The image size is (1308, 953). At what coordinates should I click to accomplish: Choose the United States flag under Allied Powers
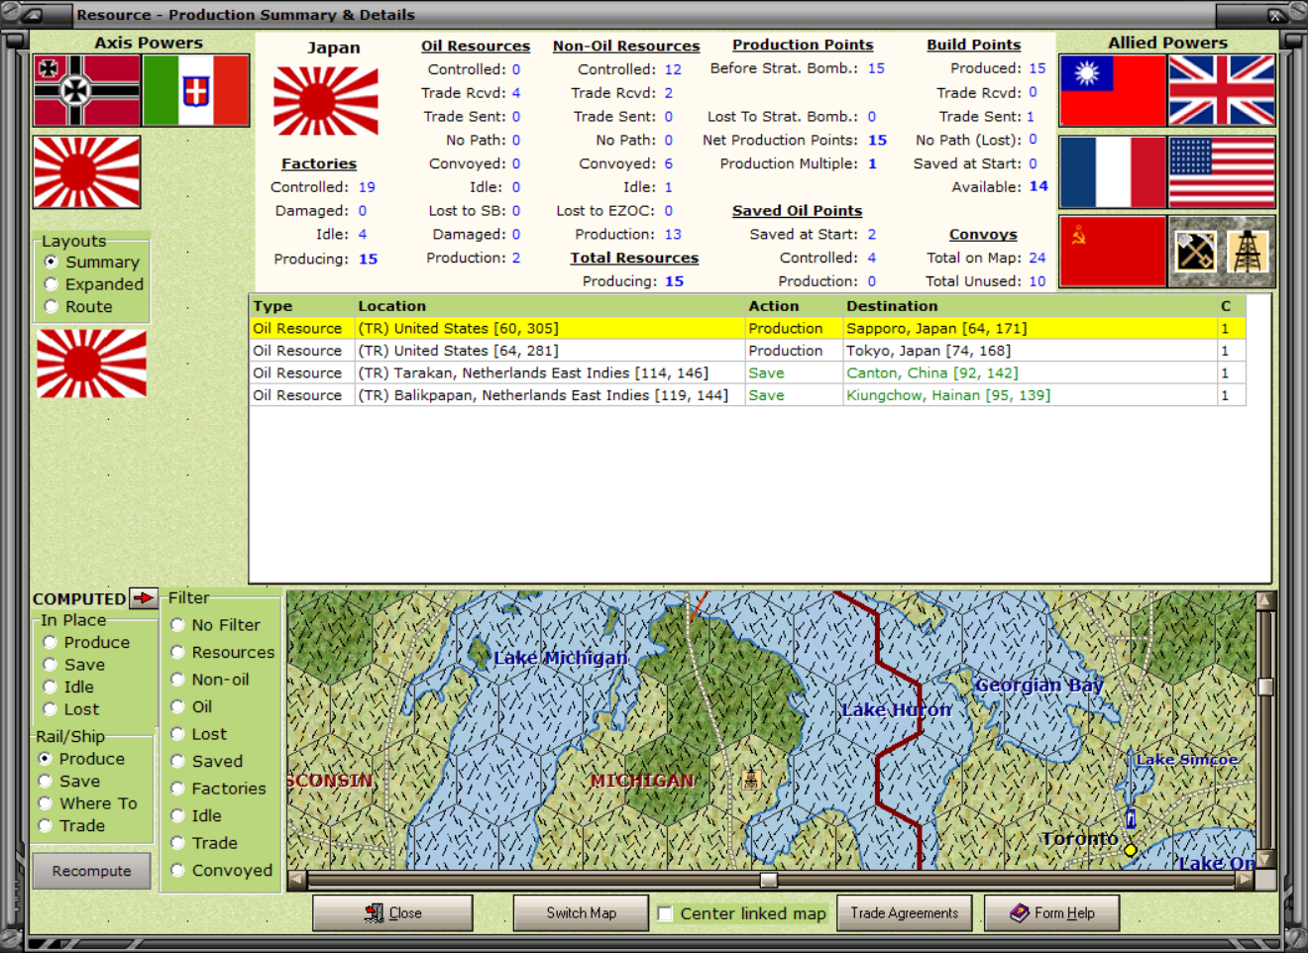[x=1221, y=172]
